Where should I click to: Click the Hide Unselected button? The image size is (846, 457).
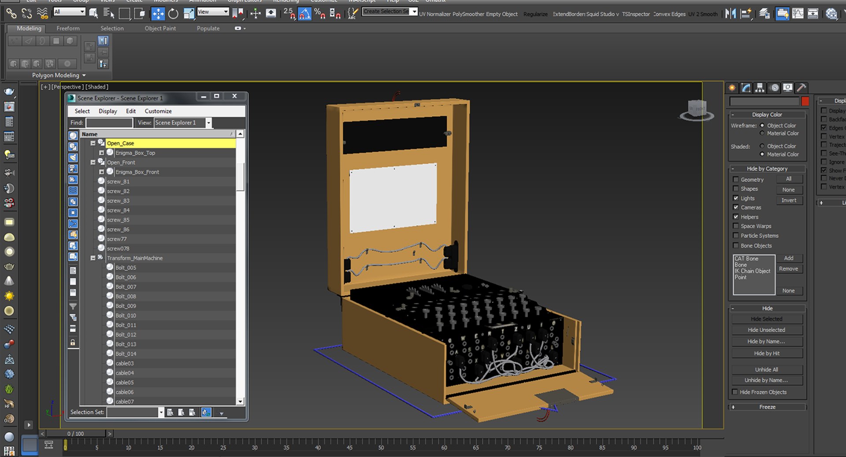pos(766,330)
